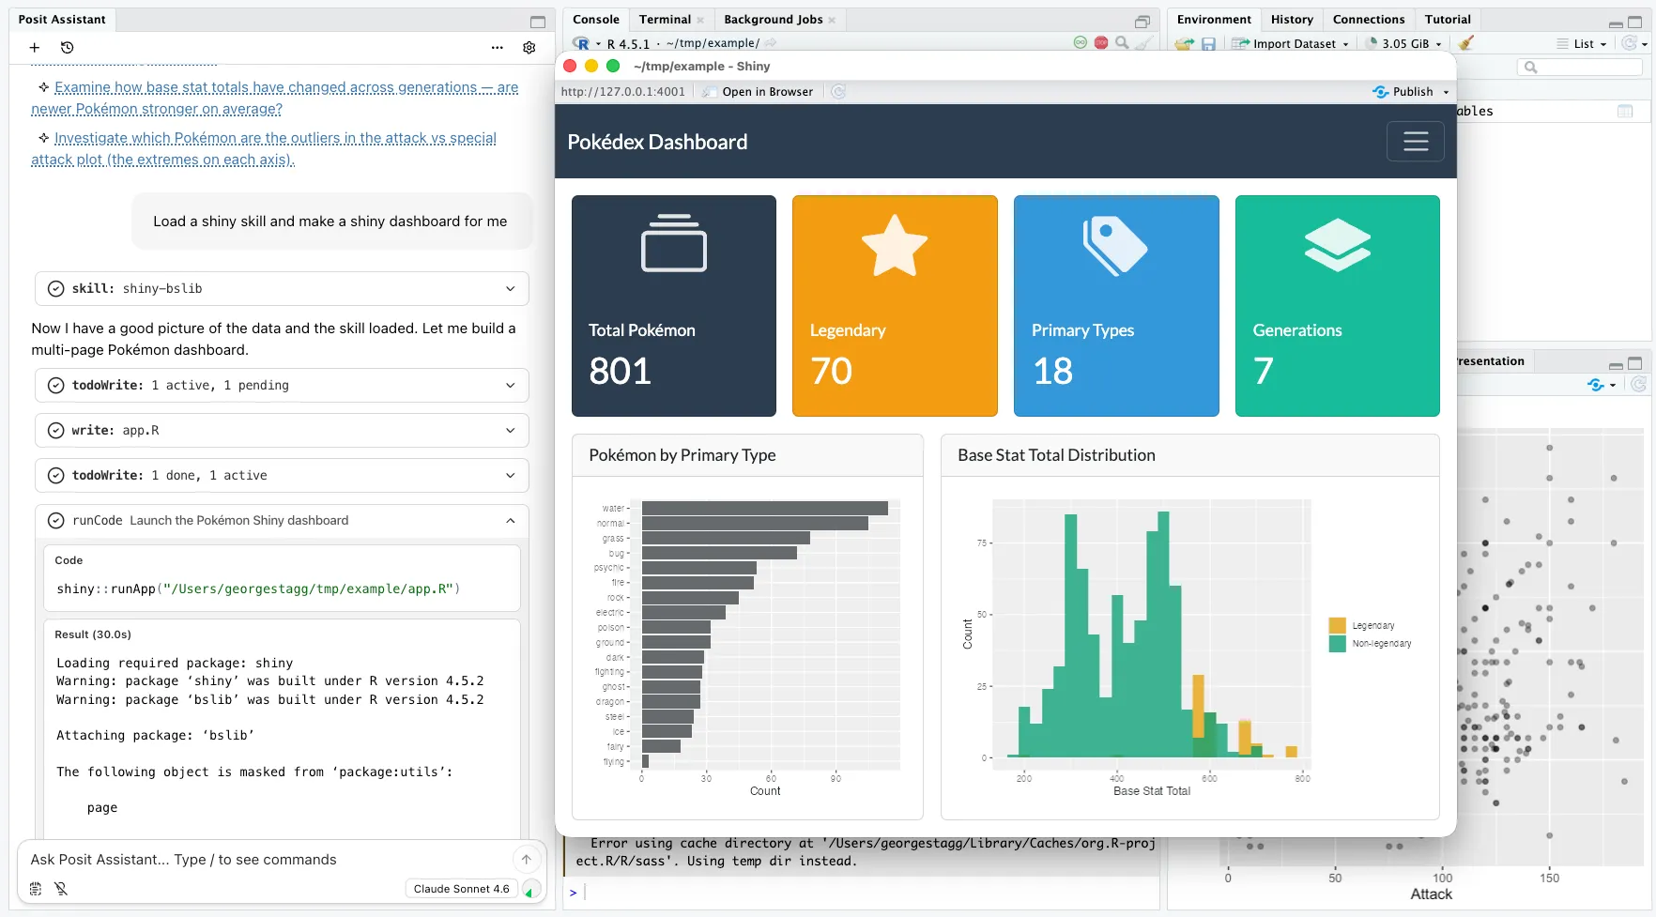
Task: Toggle the microphone in the assistant input
Action: pos(61,888)
